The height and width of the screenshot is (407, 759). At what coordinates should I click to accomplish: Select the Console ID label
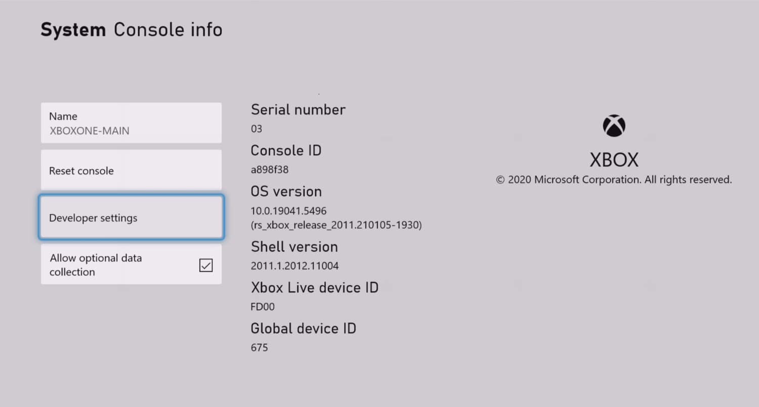click(286, 150)
